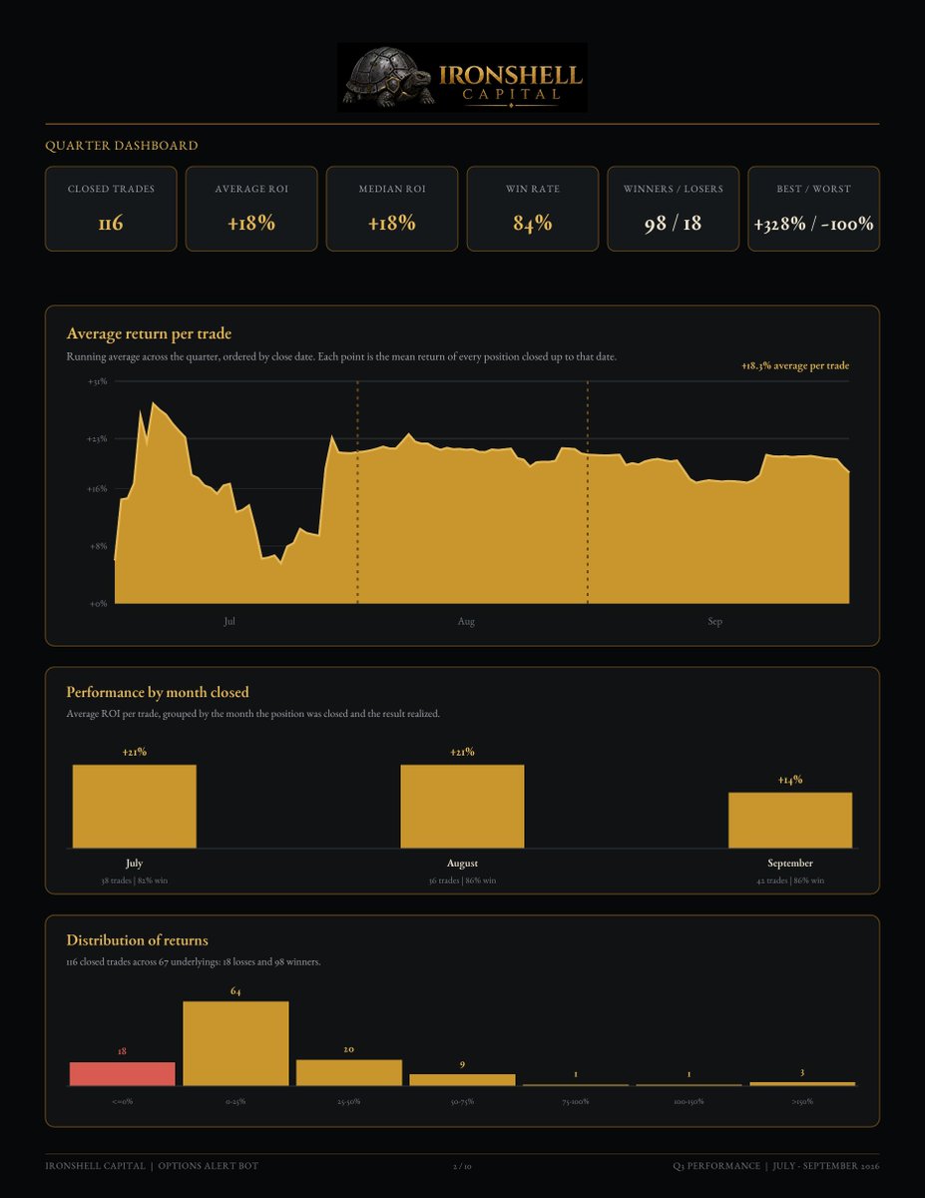Click the 'Sep' axis label on running average chart
925x1198 pixels.
715,622
